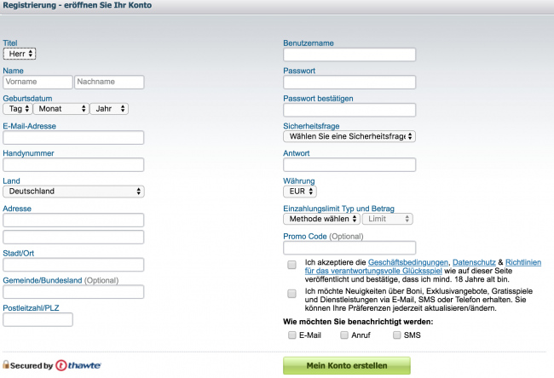Open the Sicherheitsfrage dropdown
This screenshot has height=378, width=554.
point(349,136)
